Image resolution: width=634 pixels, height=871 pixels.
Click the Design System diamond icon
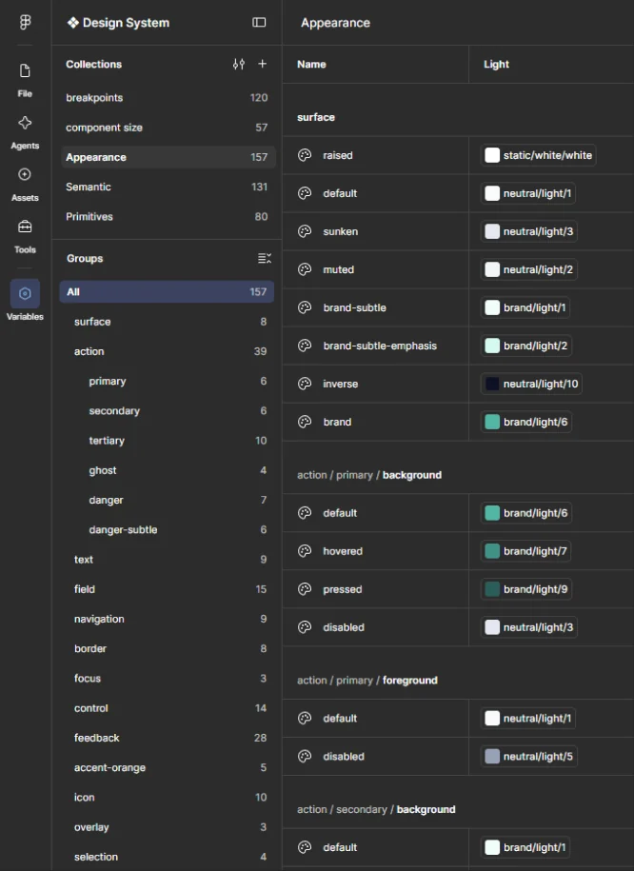pyautogui.click(x=72, y=23)
